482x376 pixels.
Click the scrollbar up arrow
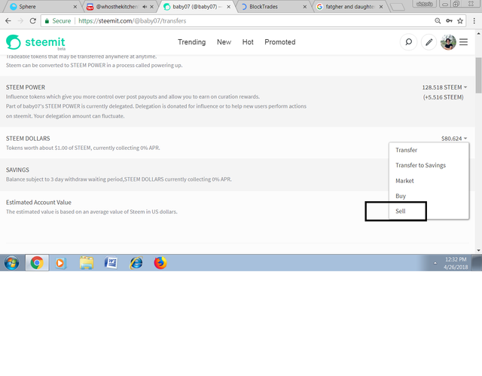click(x=479, y=33)
